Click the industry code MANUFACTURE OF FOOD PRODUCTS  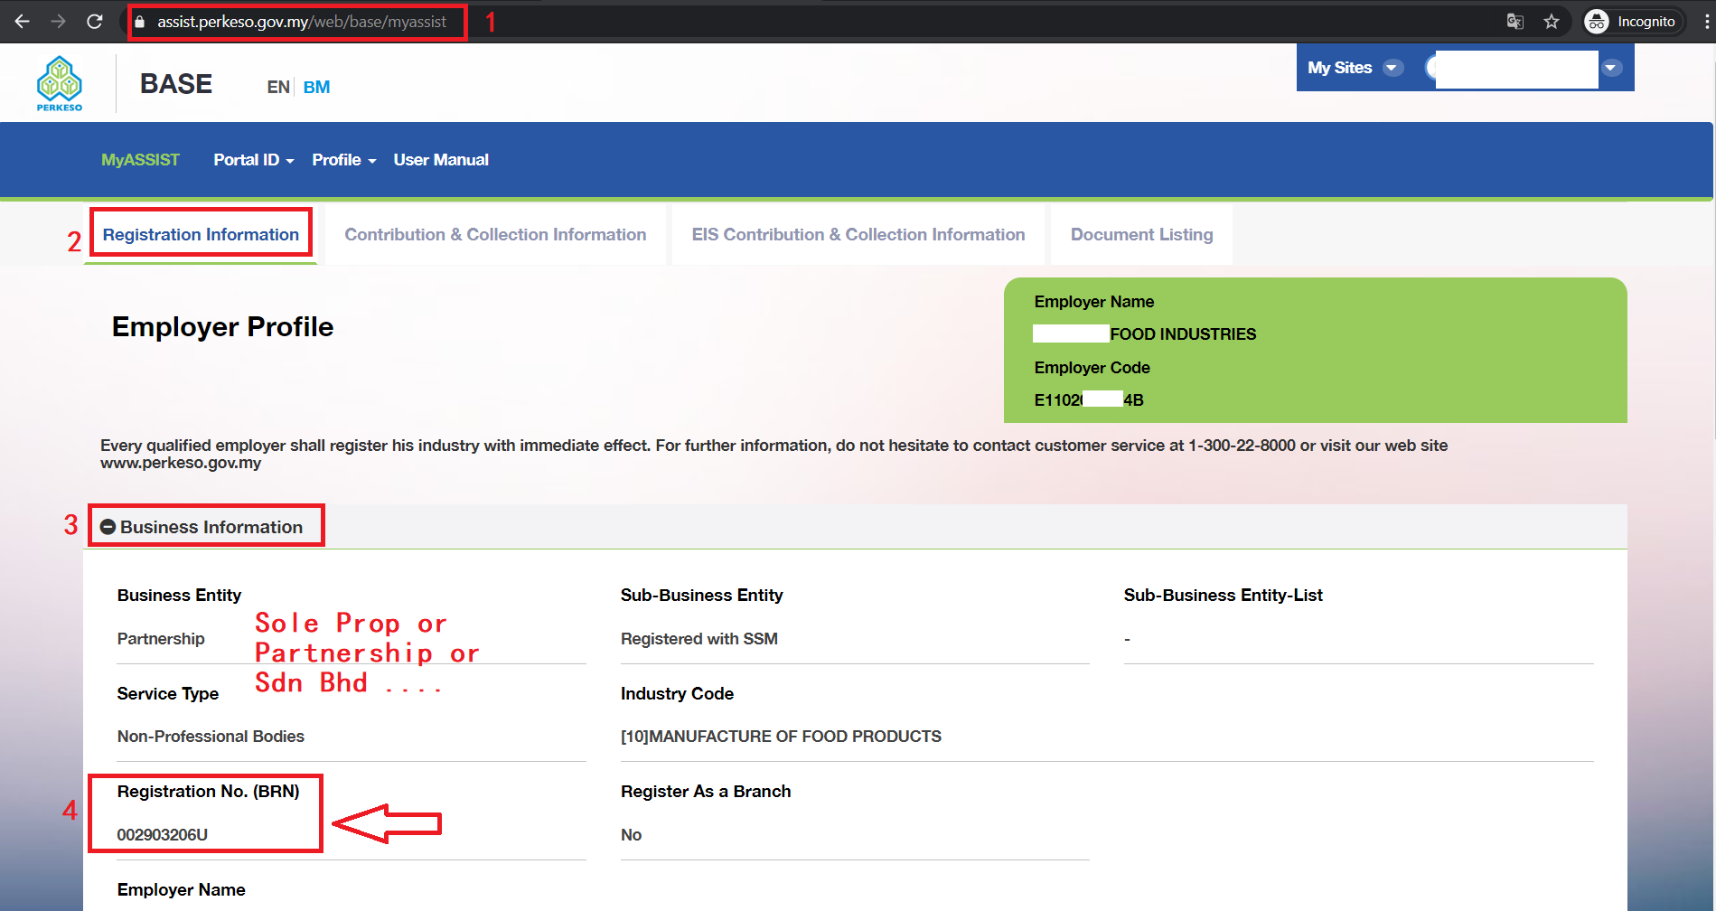click(781, 737)
